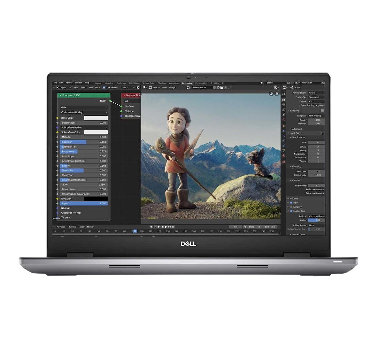Open the GGX distribution dropdown
The width and height of the screenshot is (377, 359).
(83, 108)
